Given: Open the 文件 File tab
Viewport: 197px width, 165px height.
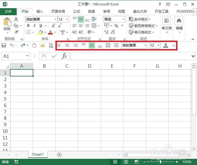Looking at the screenshot, I should (8, 12).
